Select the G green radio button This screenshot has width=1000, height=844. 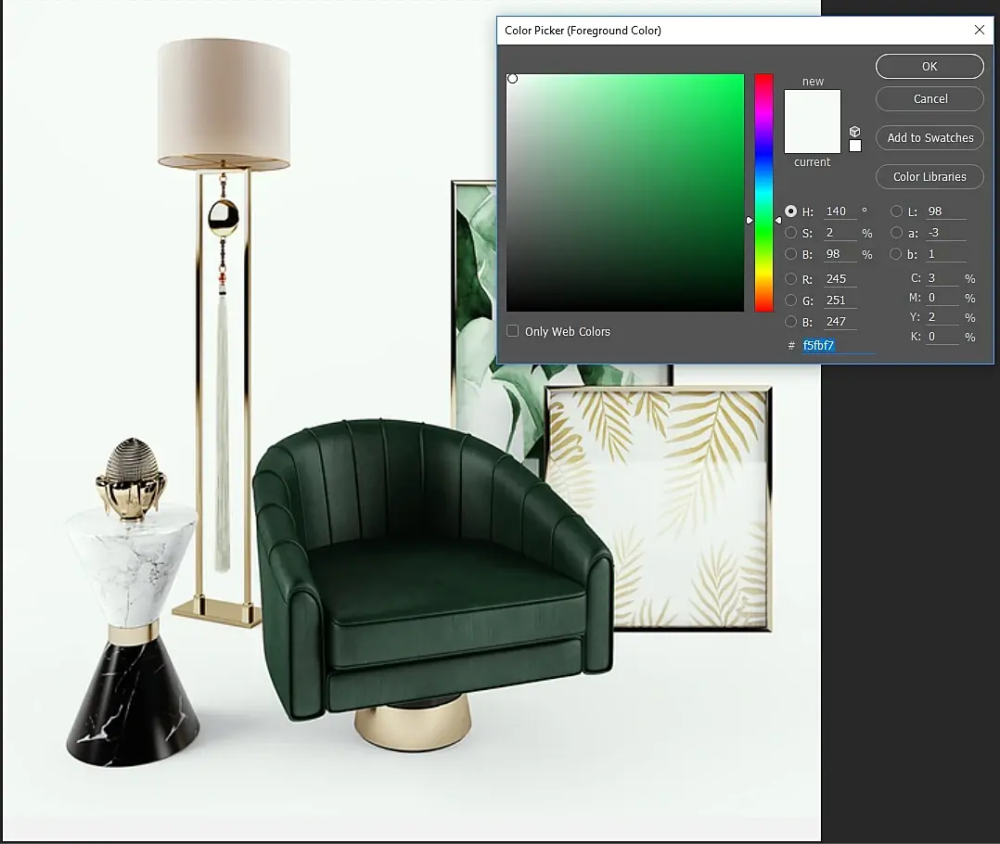790,301
